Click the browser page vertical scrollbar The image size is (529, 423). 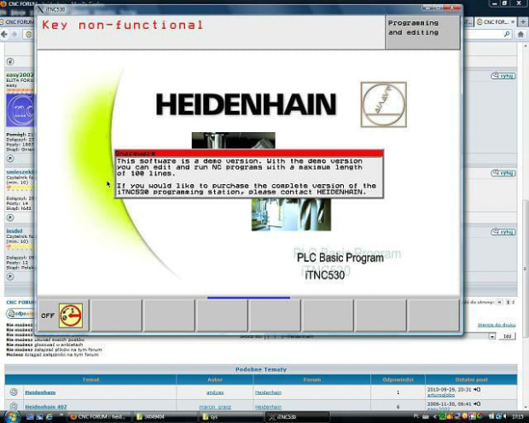[526, 269]
